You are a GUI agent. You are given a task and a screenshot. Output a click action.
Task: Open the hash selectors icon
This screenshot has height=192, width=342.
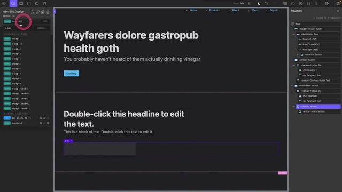316,4
